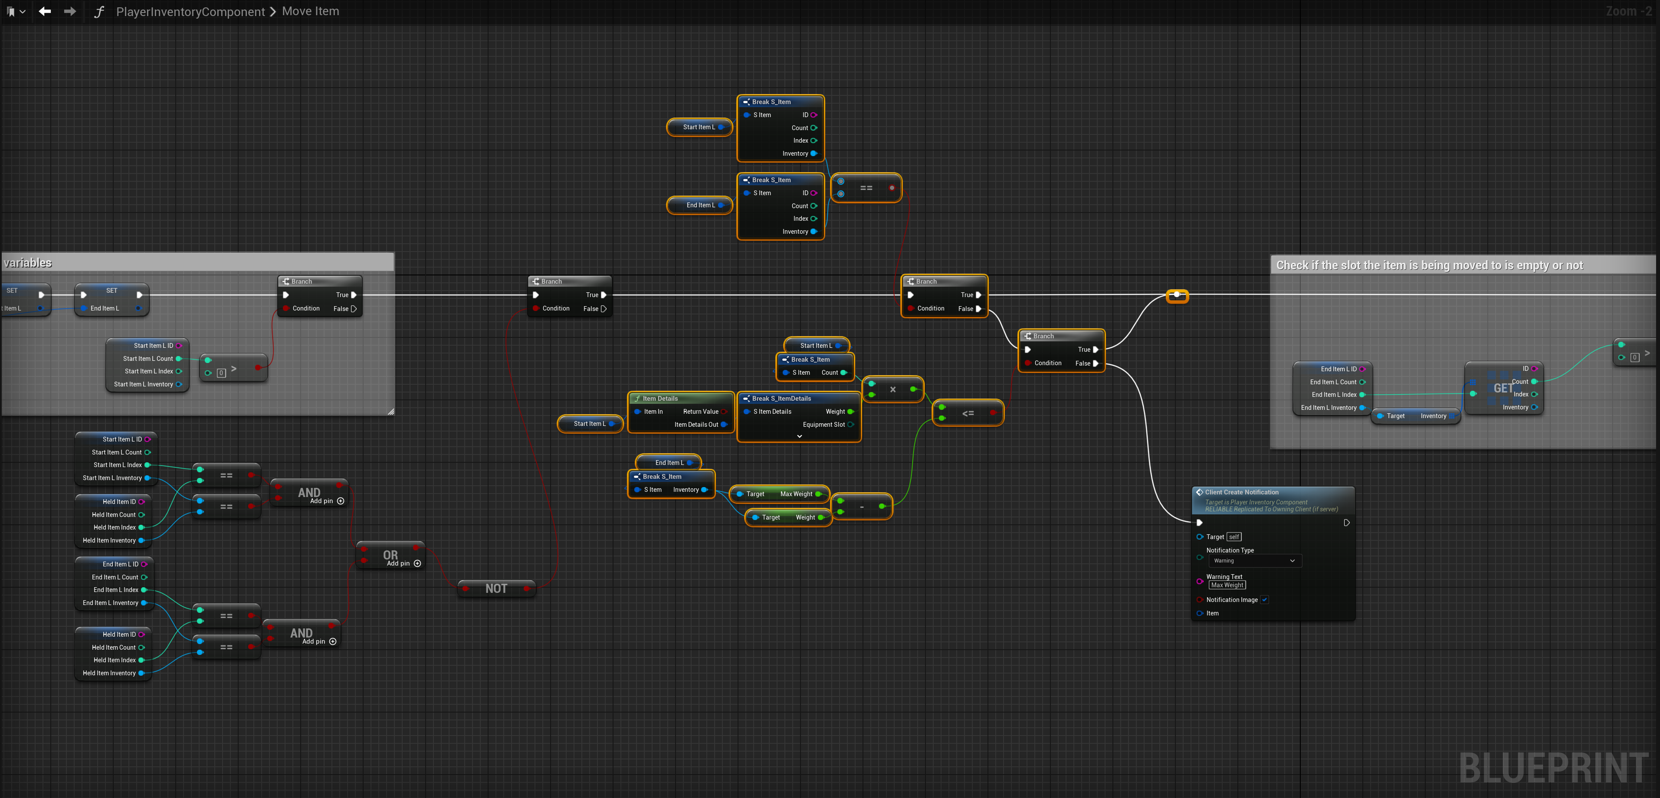Add a pin to the upper AND node
Image resolution: width=1660 pixels, height=798 pixels.
coord(340,501)
